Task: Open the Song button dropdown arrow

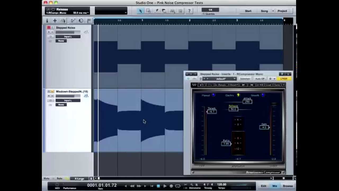Action: click(273, 11)
